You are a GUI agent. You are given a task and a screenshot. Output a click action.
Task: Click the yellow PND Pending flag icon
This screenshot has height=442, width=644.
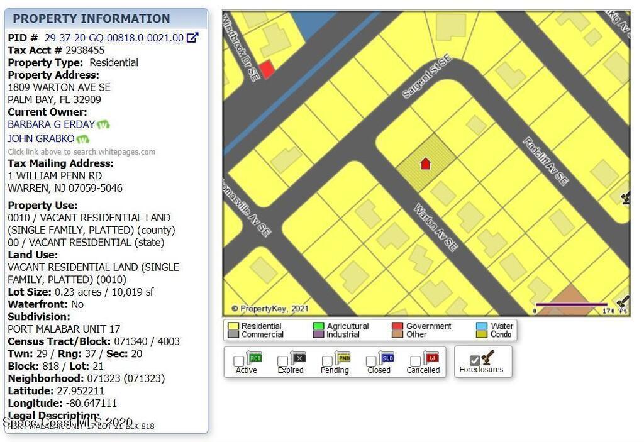pyautogui.click(x=343, y=358)
